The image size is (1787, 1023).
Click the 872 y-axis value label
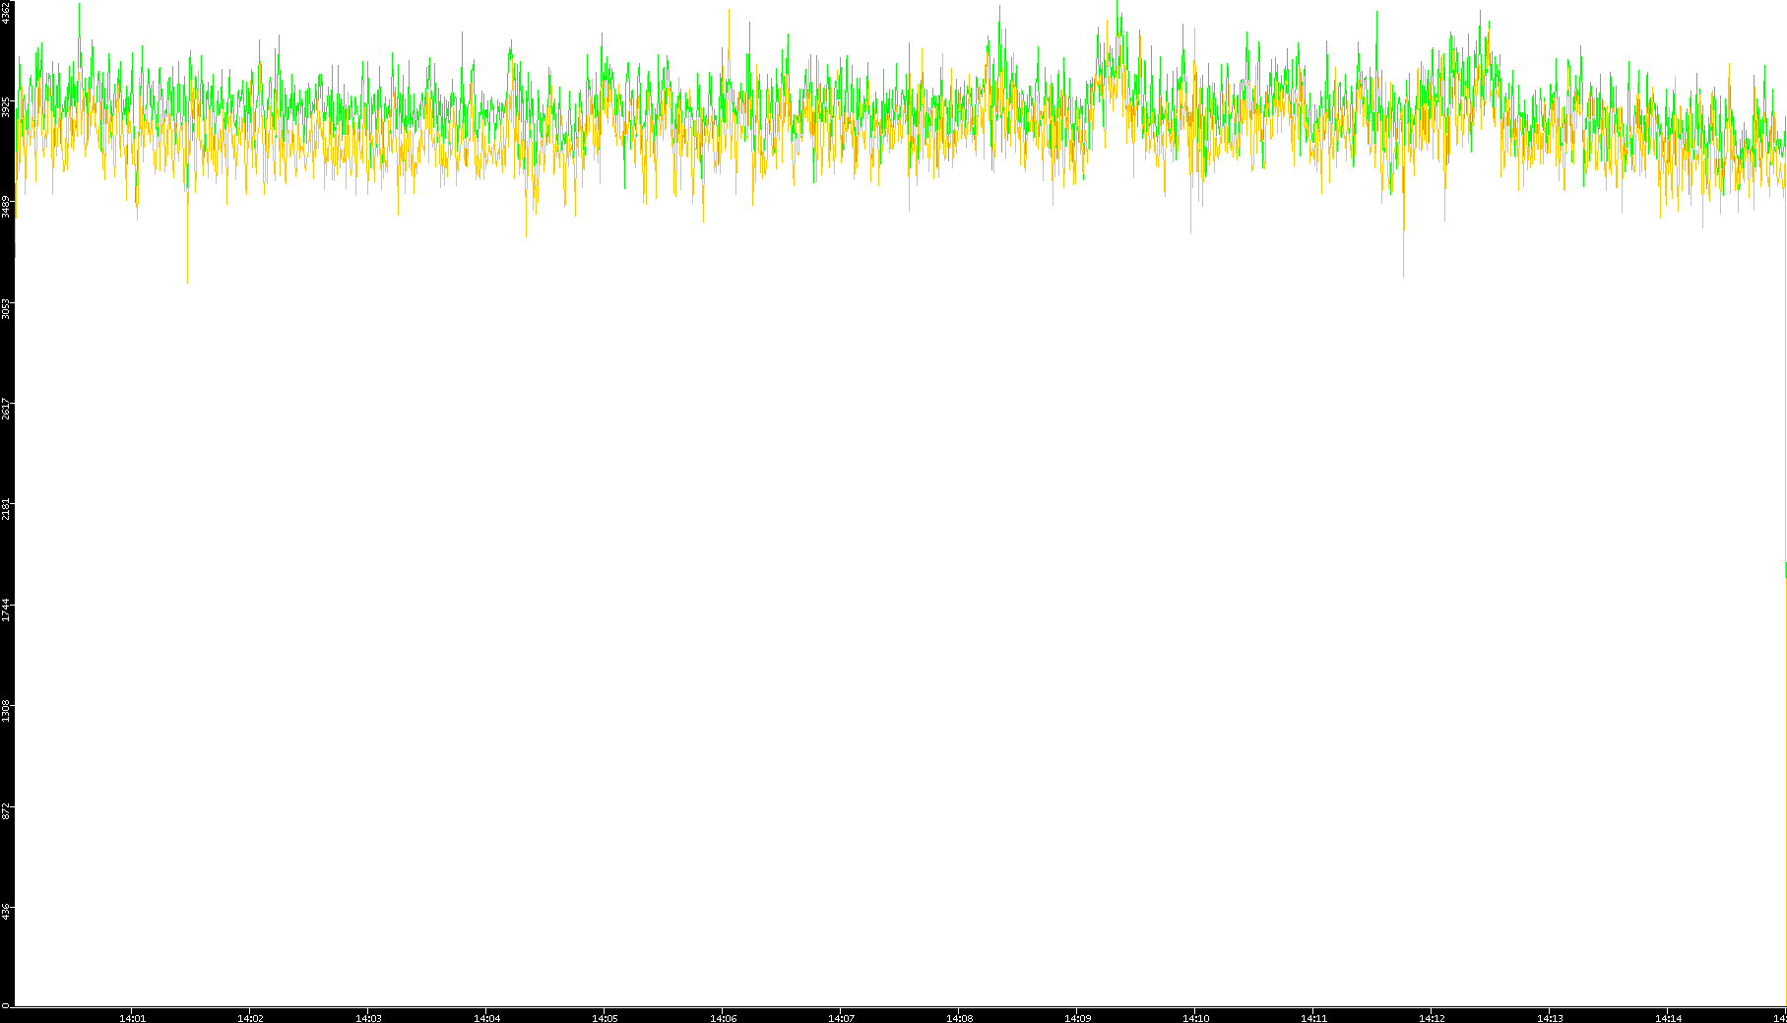(x=6, y=810)
